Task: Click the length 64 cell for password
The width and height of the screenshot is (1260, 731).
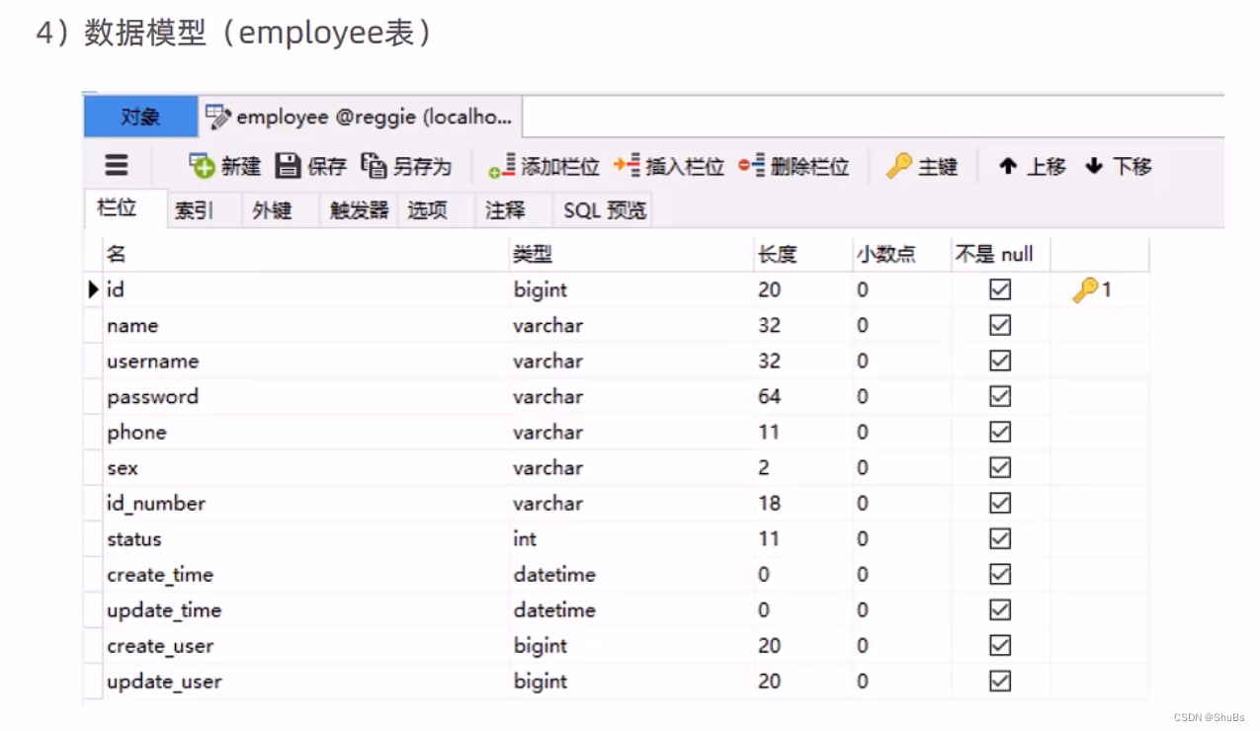Action: pyautogui.click(x=802, y=396)
